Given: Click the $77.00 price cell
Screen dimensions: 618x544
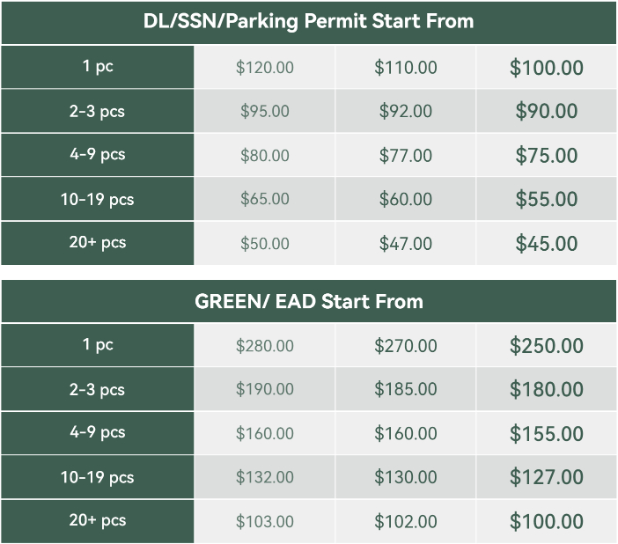Looking at the screenshot, I should 406,156.
